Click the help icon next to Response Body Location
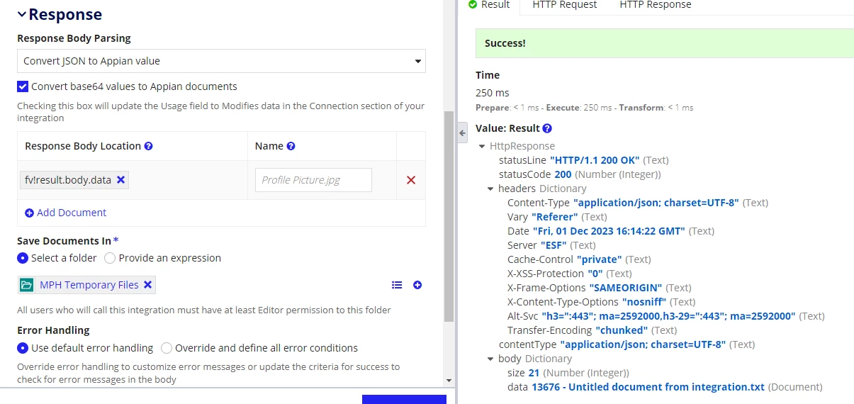 tap(148, 146)
